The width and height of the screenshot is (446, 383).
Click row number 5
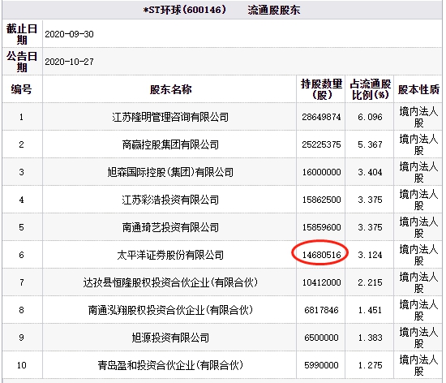pyautogui.click(x=21, y=227)
